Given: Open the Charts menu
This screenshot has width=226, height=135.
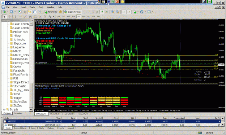Looking at the screenshot, I should point(32,7).
